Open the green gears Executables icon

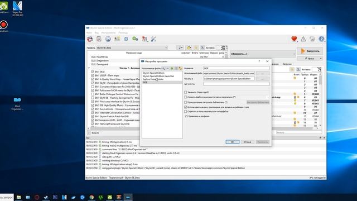point(135,39)
